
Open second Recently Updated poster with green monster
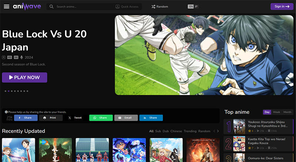tap(55, 150)
